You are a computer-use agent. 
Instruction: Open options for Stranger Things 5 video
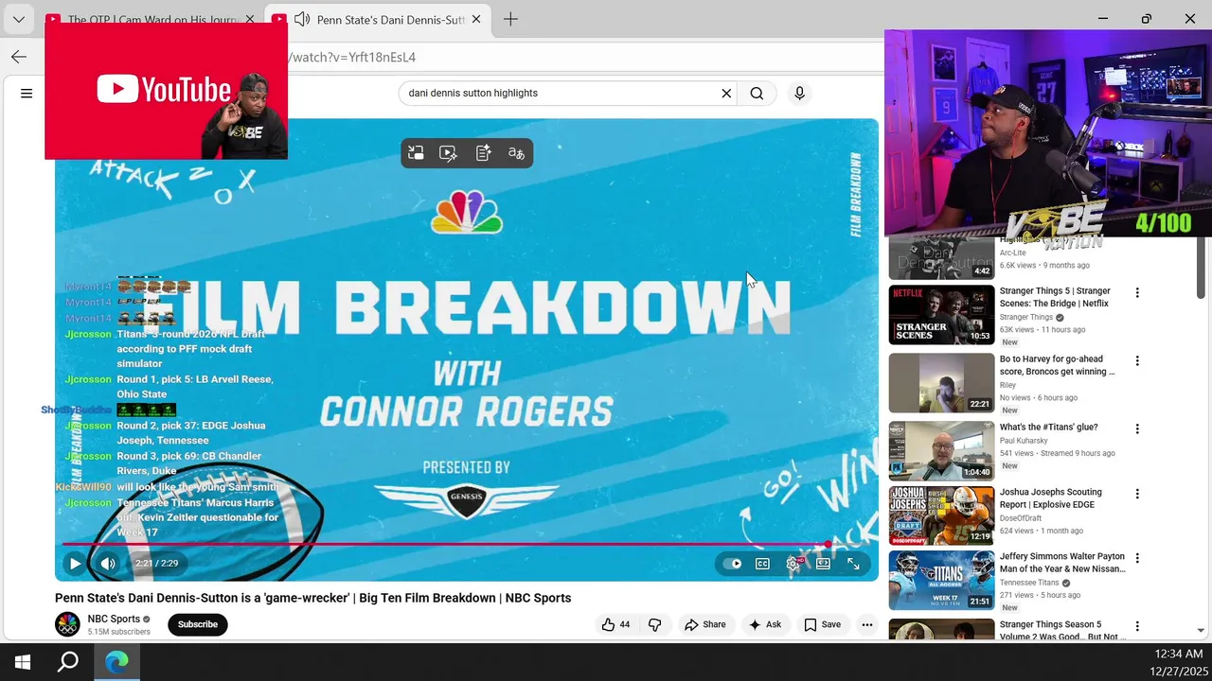click(x=1137, y=293)
